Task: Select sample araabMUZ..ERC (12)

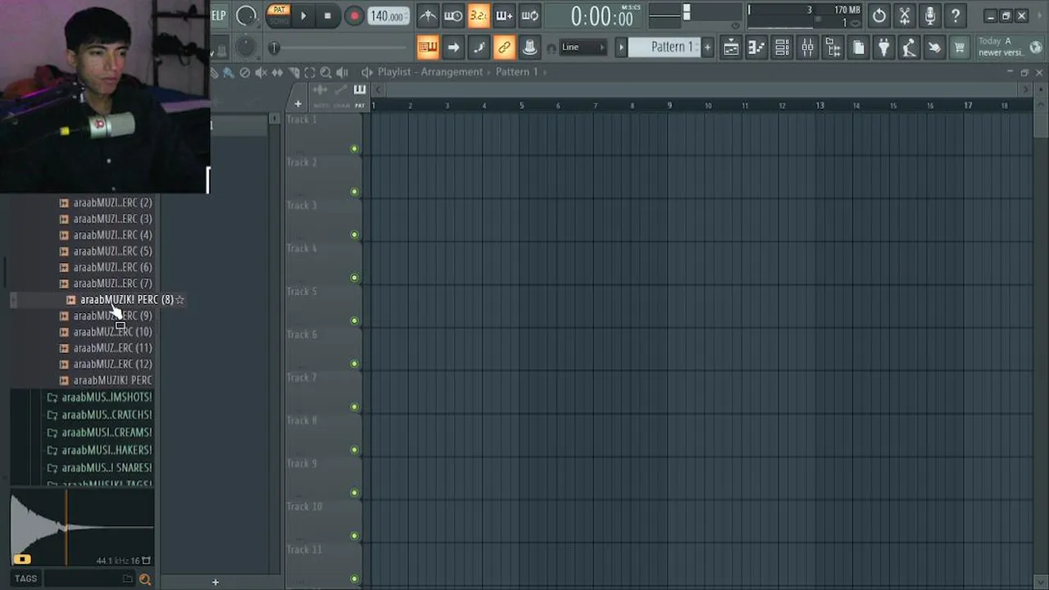Action: 112,365
